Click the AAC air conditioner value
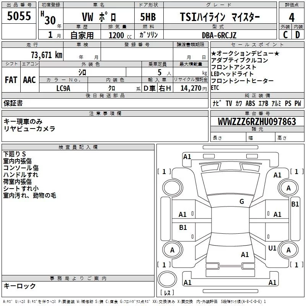 pos(29,80)
